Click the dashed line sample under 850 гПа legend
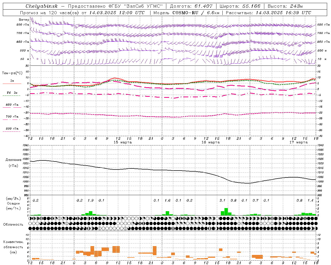 [x=12, y=108]
